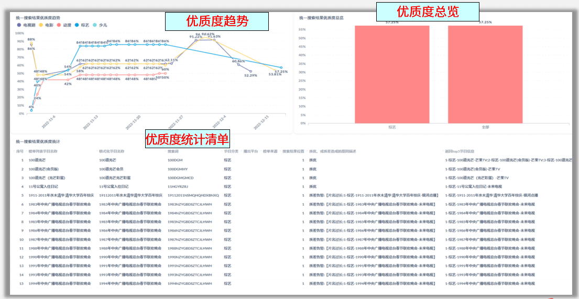Click search term 100DGMGMCD cell
The width and height of the screenshot is (579, 299).
click(x=180, y=178)
